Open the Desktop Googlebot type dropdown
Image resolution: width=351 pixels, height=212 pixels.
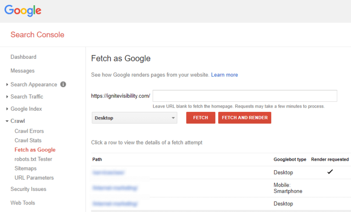(135, 118)
